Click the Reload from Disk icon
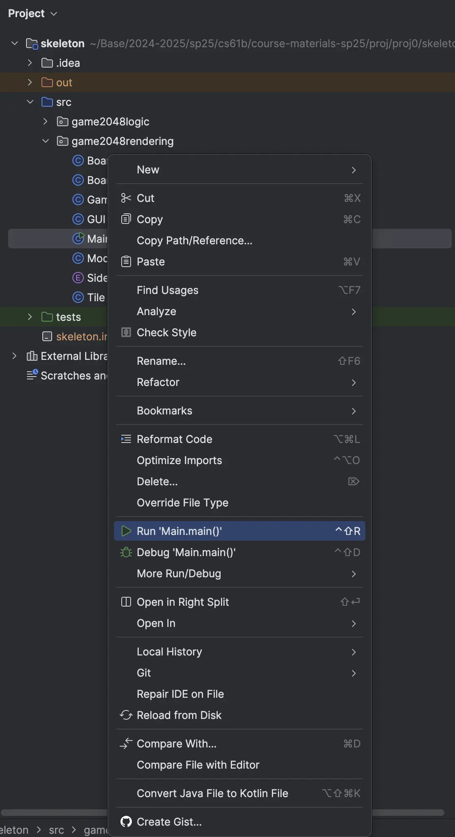 coord(126,715)
